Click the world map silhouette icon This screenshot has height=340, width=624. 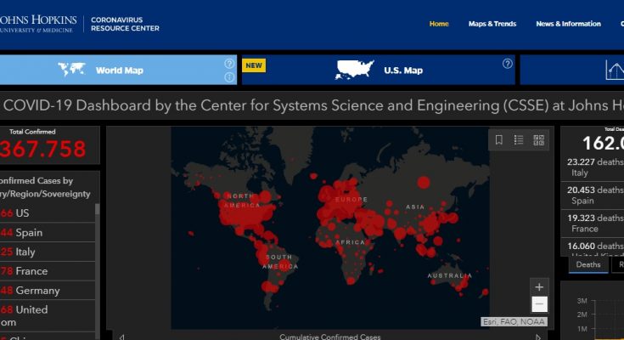point(71,70)
